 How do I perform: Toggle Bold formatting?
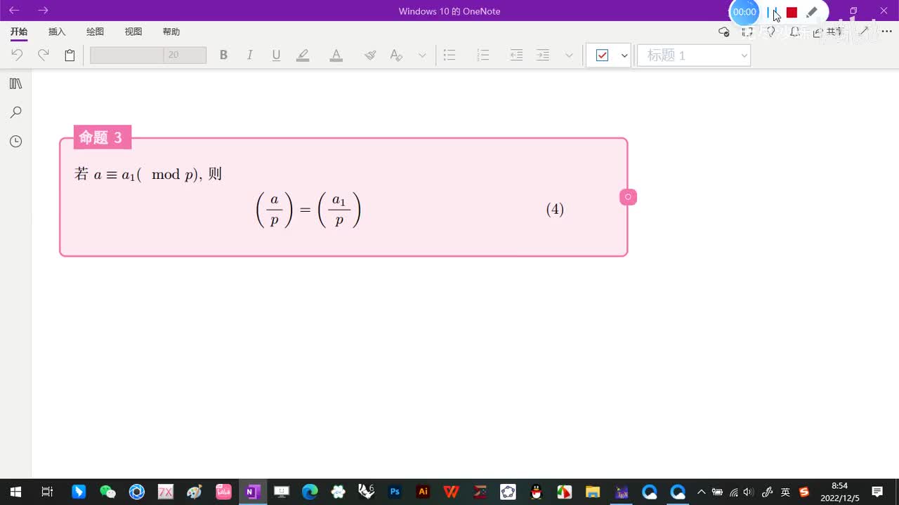click(x=223, y=55)
